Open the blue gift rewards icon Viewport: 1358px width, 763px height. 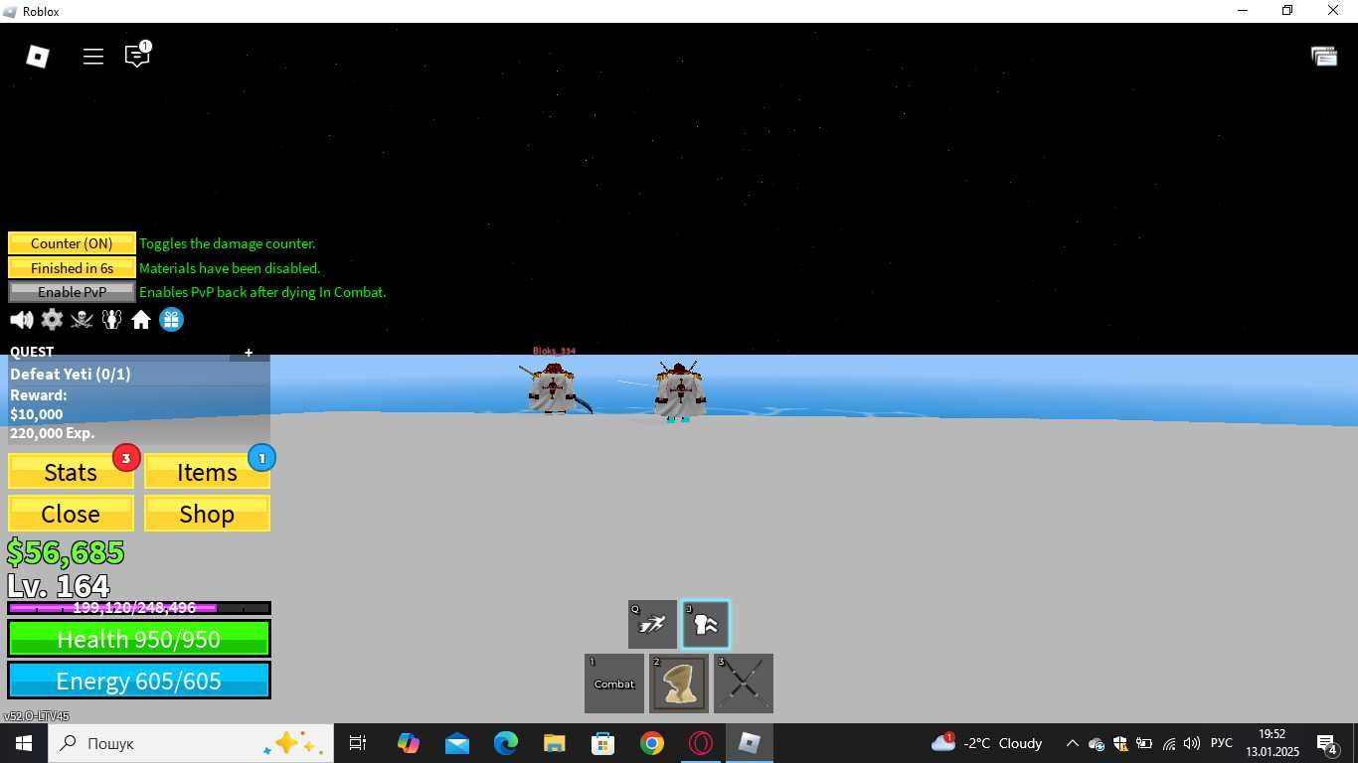[172, 320]
